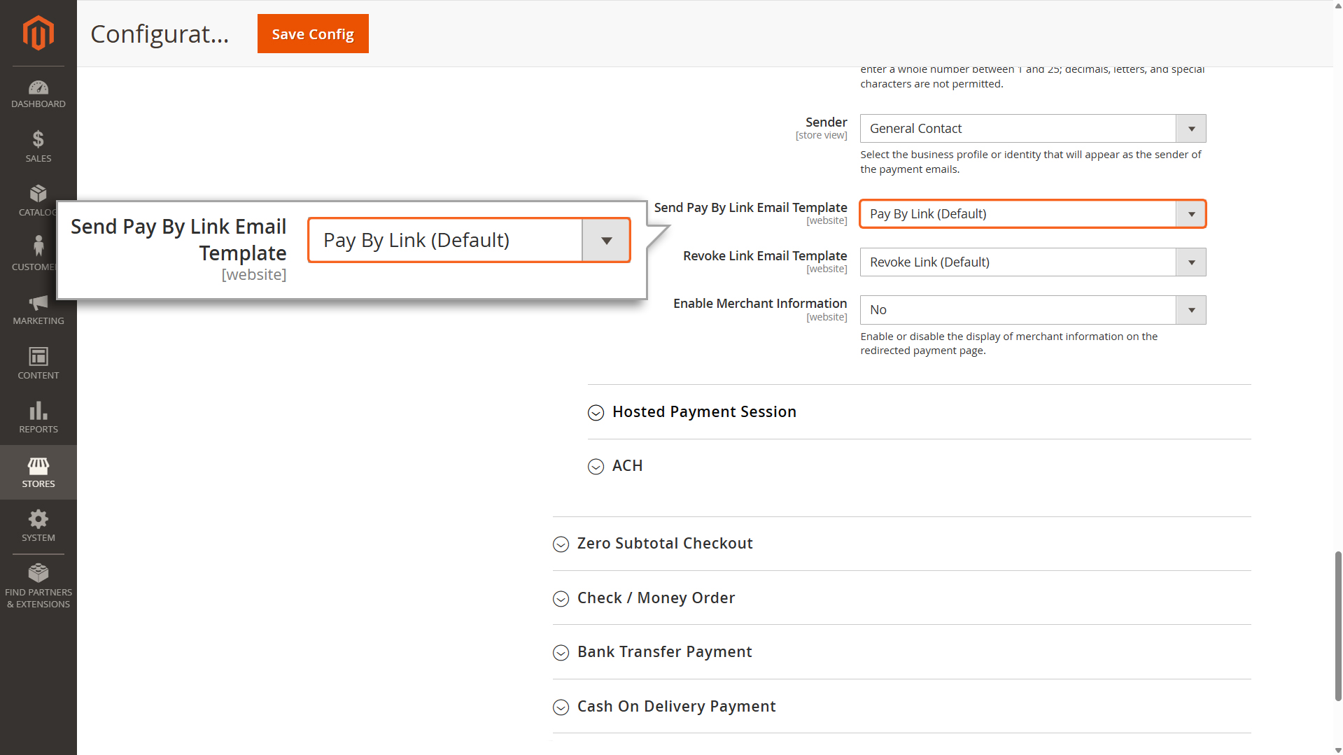Screen dimensions: 1343x755
Task: Click the Magento logo icon
Action: coord(38,33)
